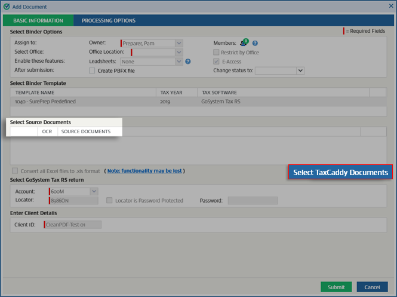Click the Submit button
Viewport: 397px width, 297px height.
(336, 287)
